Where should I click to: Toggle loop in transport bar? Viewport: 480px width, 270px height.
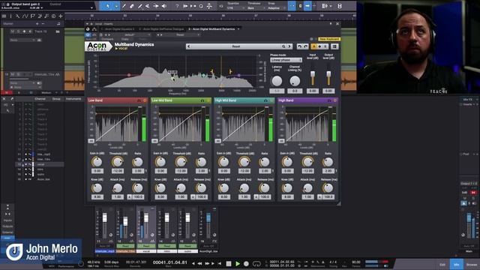(x=256, y=263)
